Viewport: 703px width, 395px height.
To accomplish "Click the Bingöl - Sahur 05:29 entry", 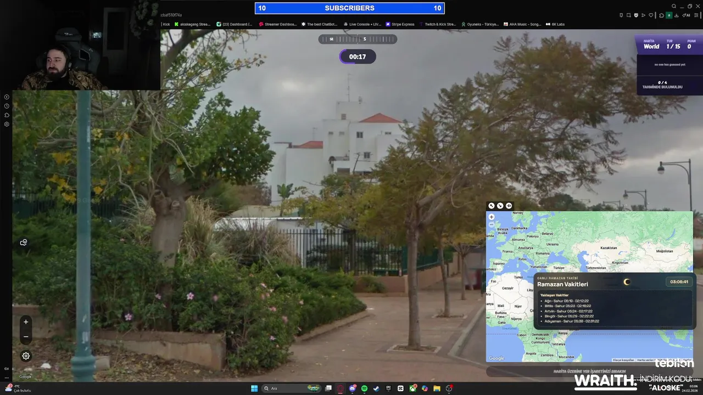I will 569,316.
